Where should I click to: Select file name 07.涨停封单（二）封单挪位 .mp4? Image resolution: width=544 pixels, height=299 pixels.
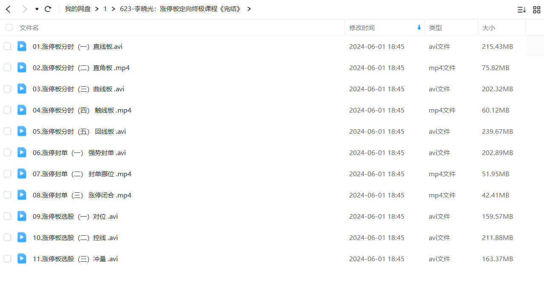pyautogui.click(x=82, y=174)
